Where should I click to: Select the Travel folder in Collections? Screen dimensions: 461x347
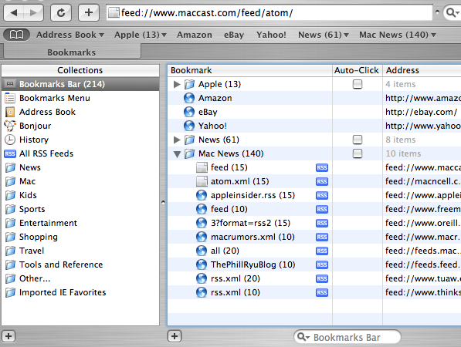click(x=80, y=251)
